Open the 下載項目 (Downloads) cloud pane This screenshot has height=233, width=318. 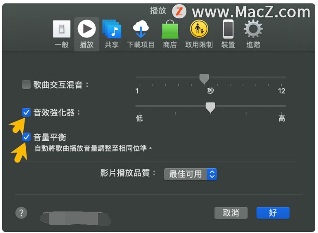pos(141,34)
